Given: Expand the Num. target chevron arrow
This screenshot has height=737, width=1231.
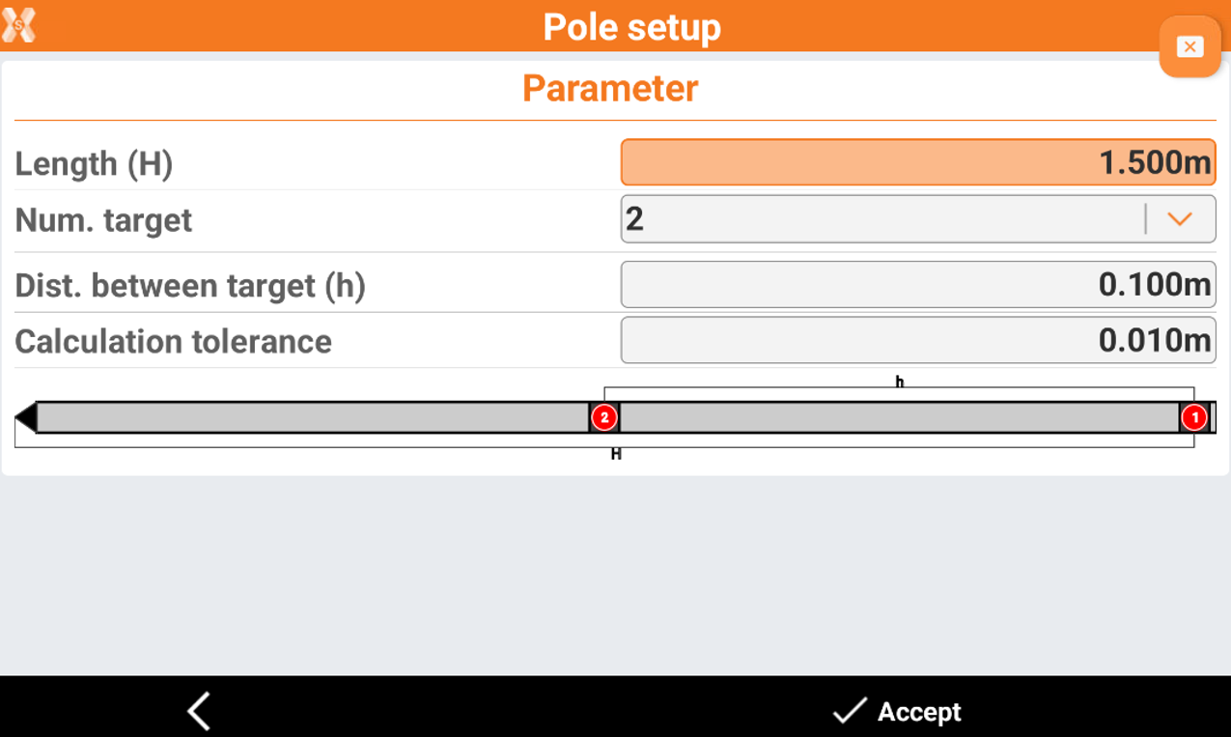Looking at the screenshot, I should coord(1179,219).
